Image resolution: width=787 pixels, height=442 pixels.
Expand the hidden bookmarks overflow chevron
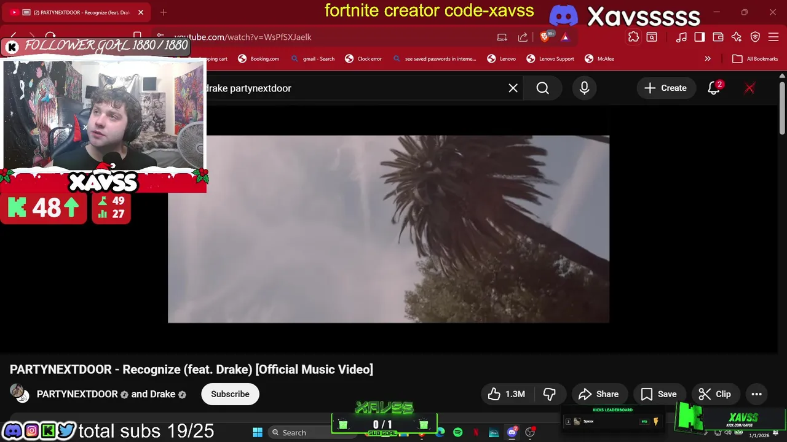pos(708,59)
